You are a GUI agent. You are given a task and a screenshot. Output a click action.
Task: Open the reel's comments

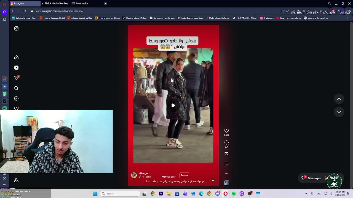tap(226, 142)
